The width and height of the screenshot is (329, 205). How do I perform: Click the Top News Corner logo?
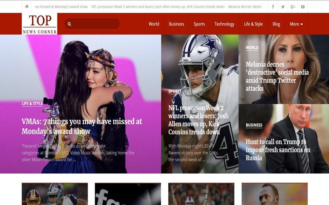tap(40, 24)
